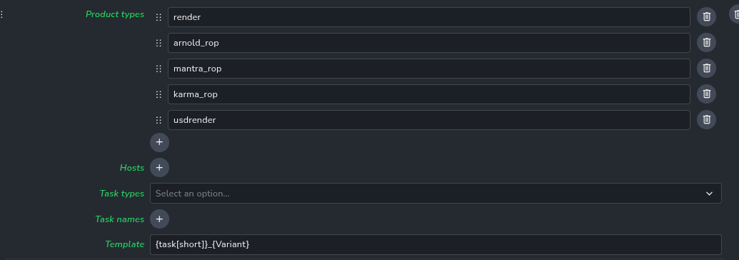
Task: Click the mantra_rop text field
Action: [x=429, y=69]
